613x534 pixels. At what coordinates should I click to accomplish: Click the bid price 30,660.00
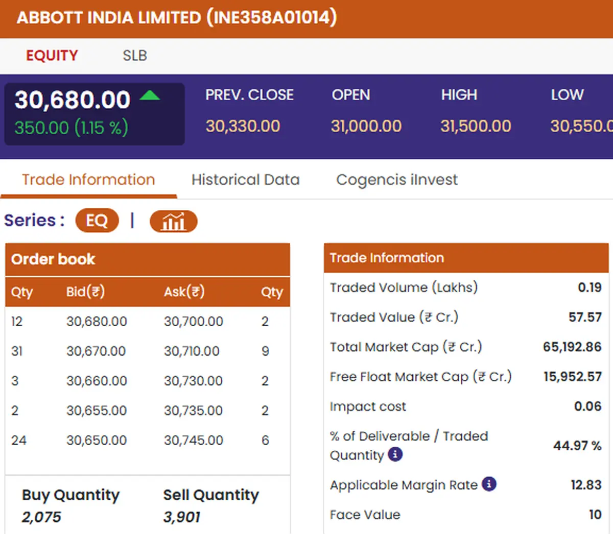97,381
